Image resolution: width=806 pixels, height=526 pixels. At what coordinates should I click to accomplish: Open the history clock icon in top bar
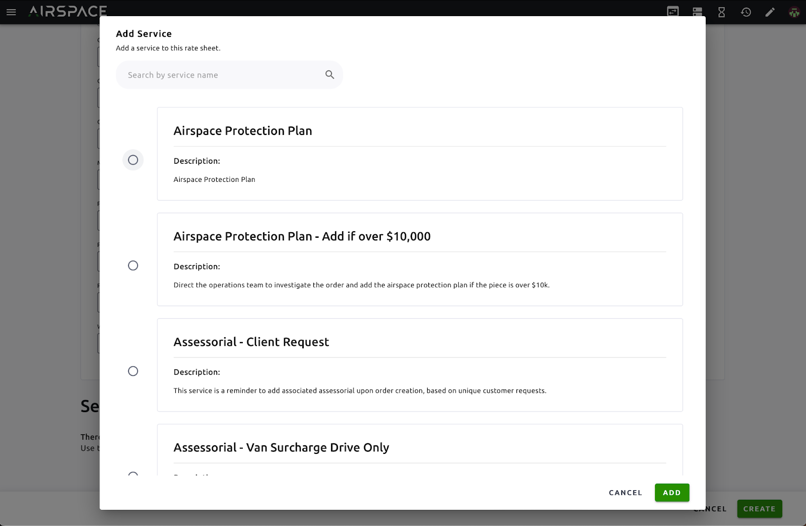(x=746, y=12)
